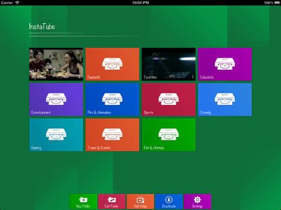281x210 pixels.
Task: Tap the Wi-Fi icon in status bar
Action: point(18,2)
